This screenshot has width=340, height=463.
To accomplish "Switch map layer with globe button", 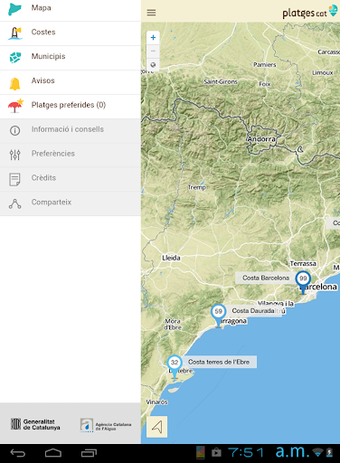I will pos(153,65).
